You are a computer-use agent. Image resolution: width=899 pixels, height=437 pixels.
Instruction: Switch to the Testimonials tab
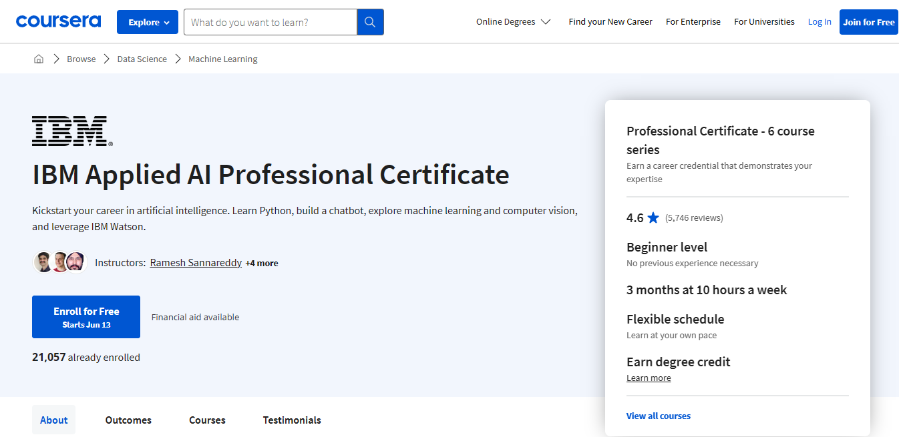click(292, 420)
